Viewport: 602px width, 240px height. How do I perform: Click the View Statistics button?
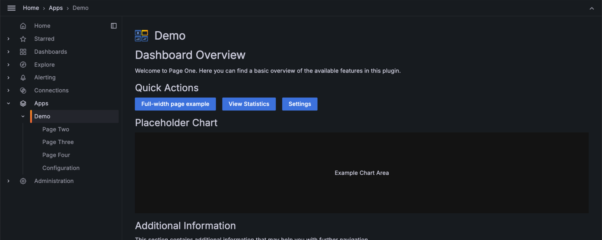tap(249, 104)
